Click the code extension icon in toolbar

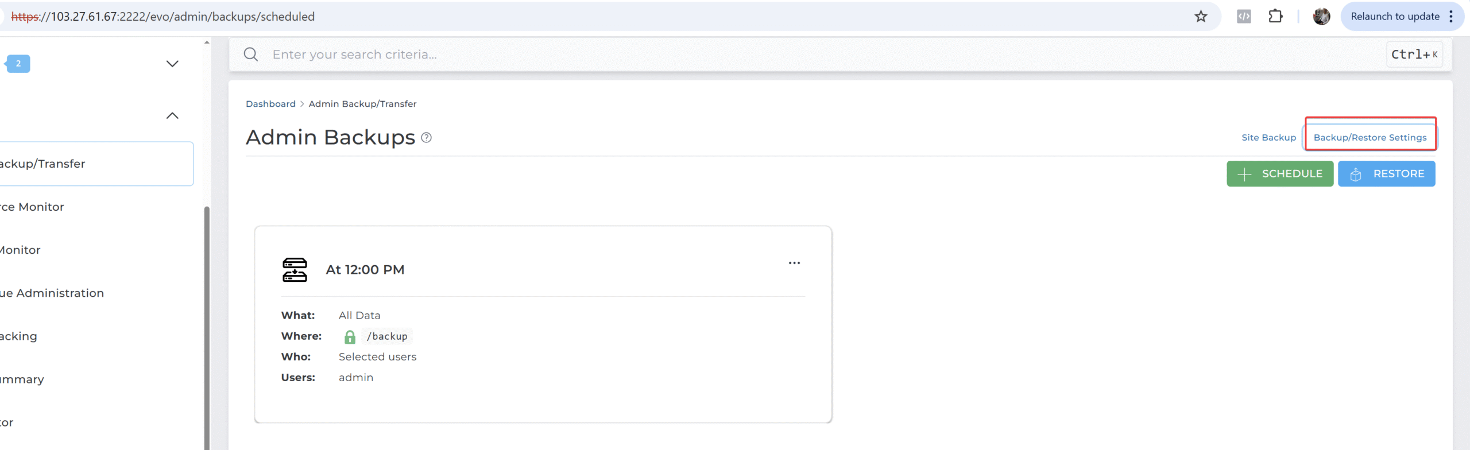click(x=1244, y=17)
